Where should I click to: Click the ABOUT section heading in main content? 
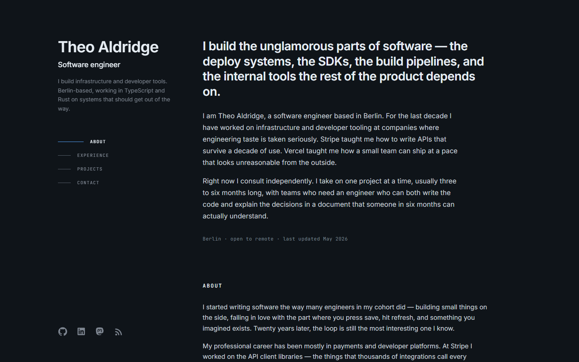(x=212, y=286)
